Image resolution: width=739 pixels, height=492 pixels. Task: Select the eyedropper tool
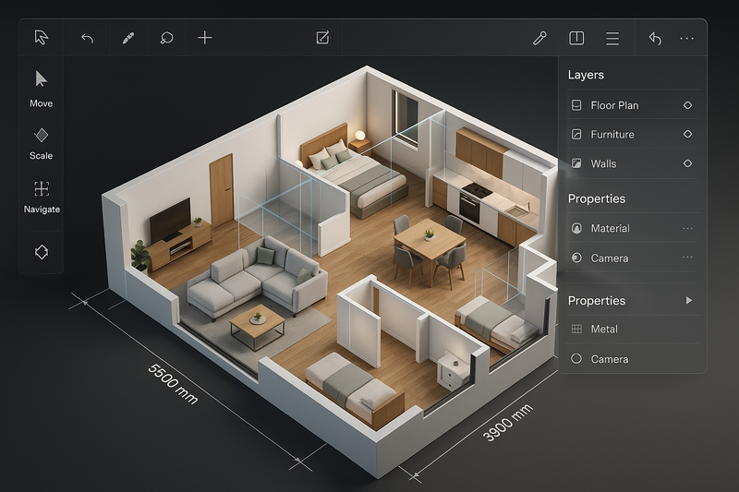tap(540, 38)
